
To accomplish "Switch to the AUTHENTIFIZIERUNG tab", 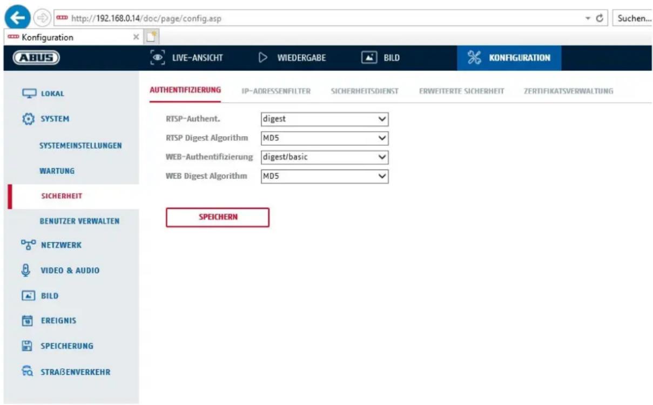I will (185, 90).
